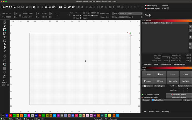Image resolution: width=192 pixels, height=120 pixels.
Task: Enable Italic text option
Action: [74, 18]
